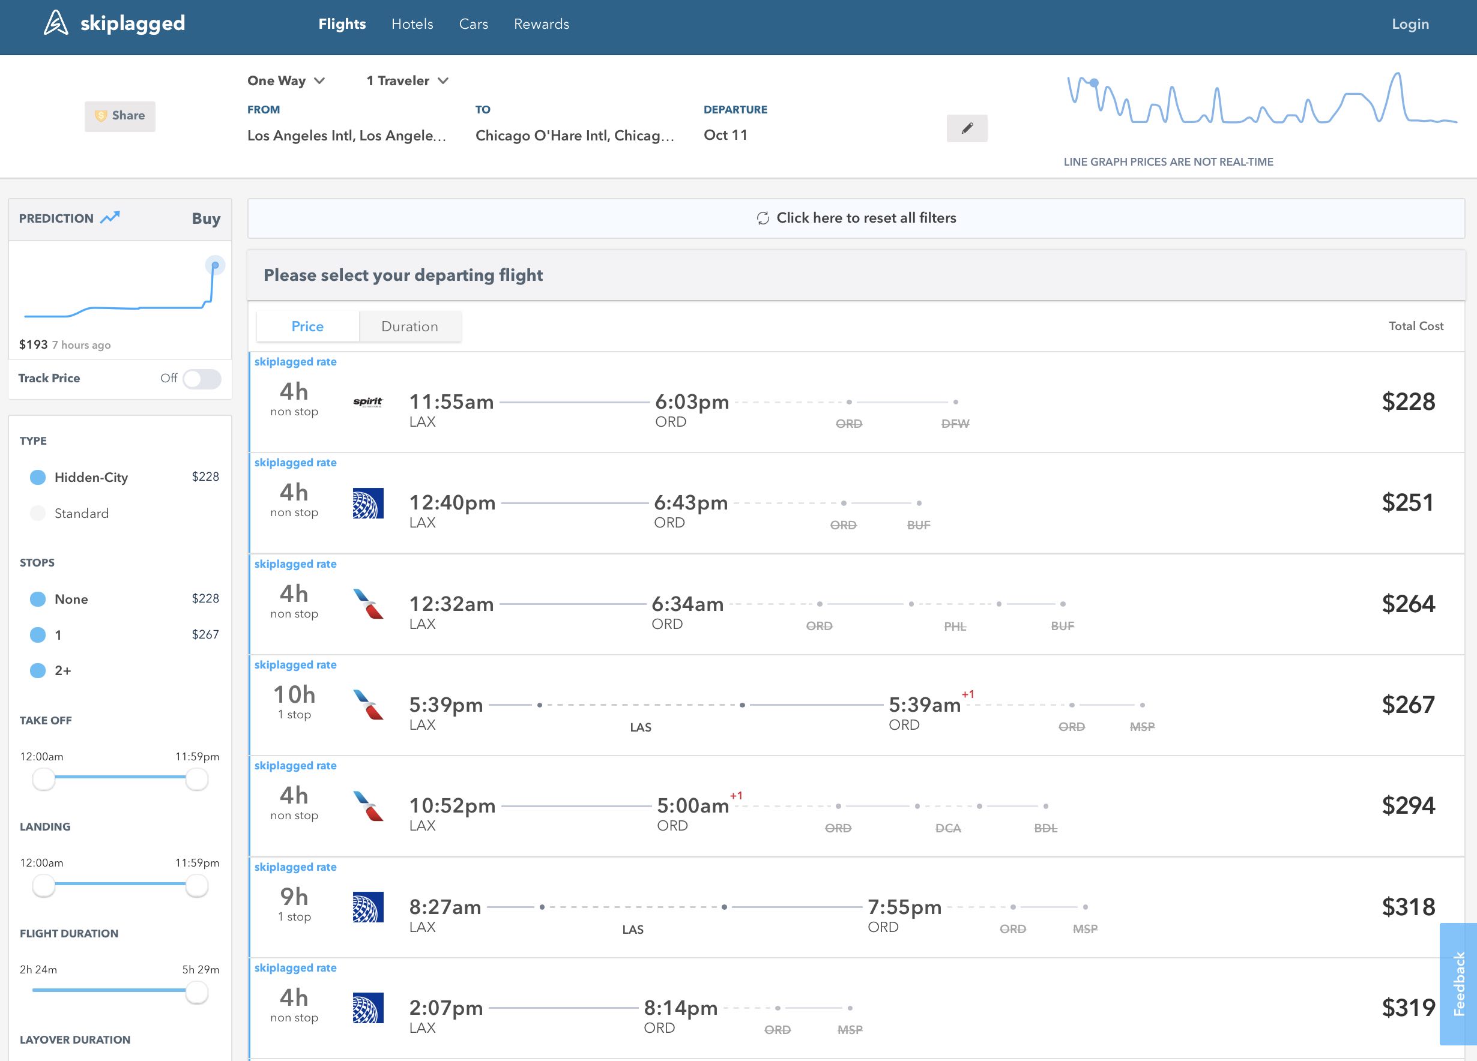Click the Spirit airline logo on $228 flight
1477x1061 pixels.
tap(368, 401)
